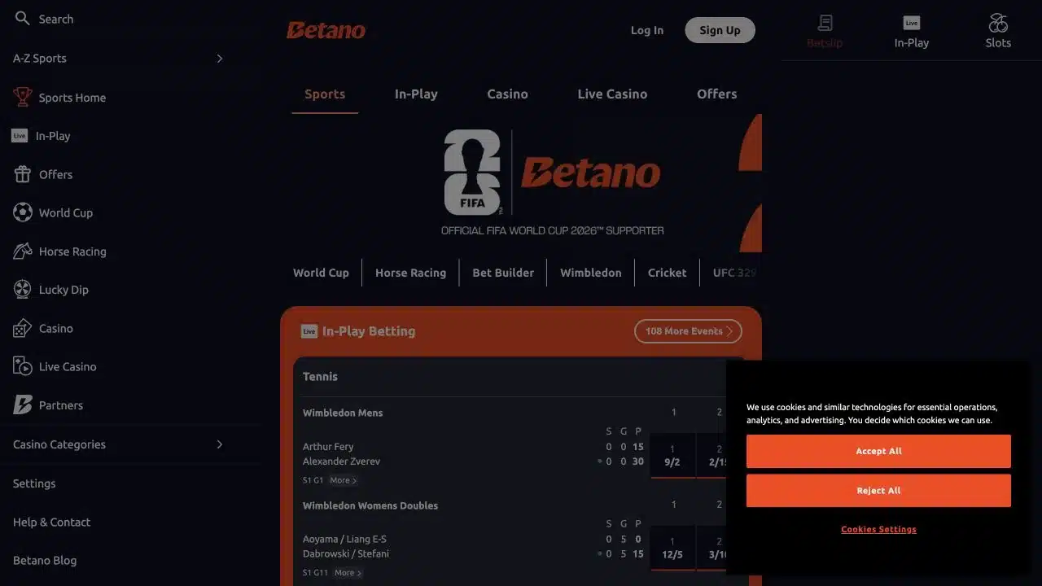This screenshot has width=1042, height=586.
Task: Click the Tennis section heading
Action: 320,376
